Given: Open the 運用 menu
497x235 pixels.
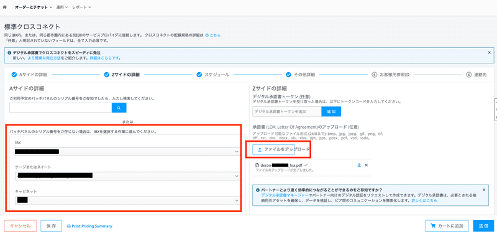Looking at the screenshot, I should pos(62,7).
